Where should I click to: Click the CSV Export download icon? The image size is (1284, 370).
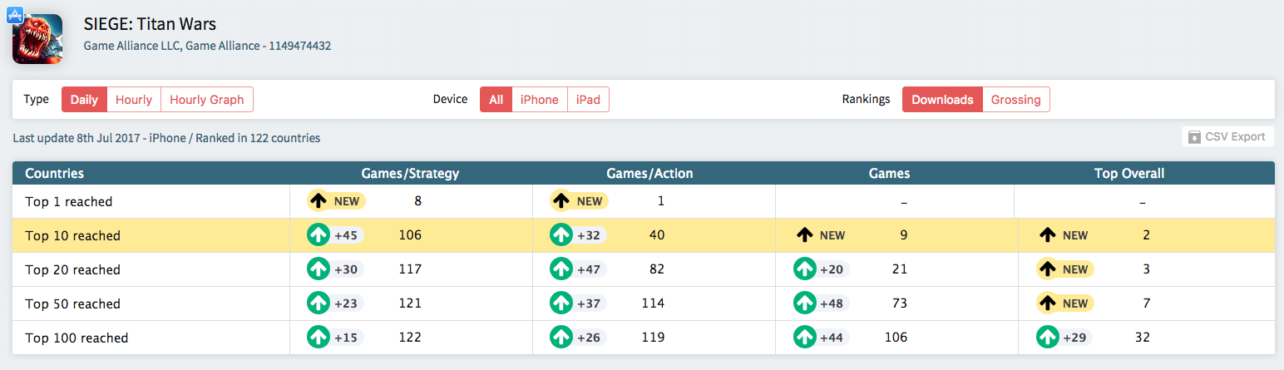coord(1194,136)
